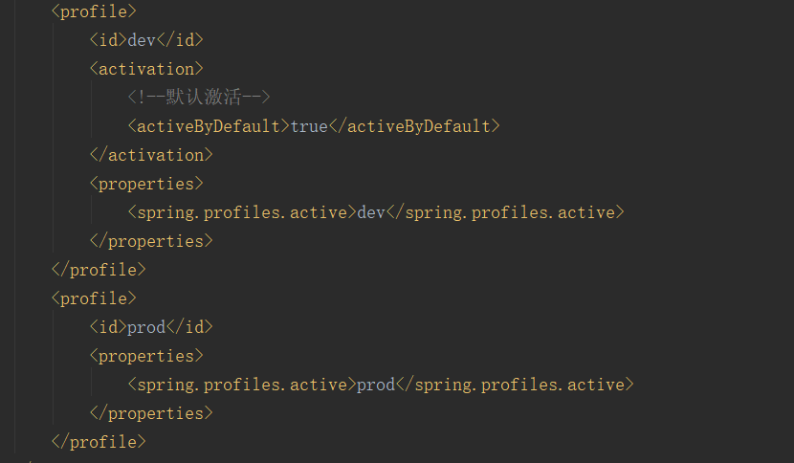Click the 默认激活 XML comment
Viewport: 794px width, 463px height.
point(200,98)
